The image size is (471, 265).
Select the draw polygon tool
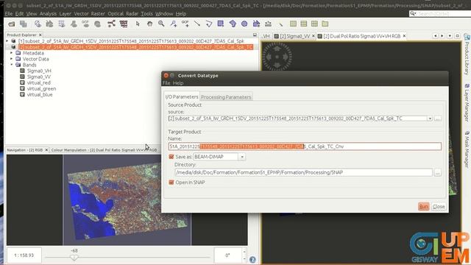(233, 24)
